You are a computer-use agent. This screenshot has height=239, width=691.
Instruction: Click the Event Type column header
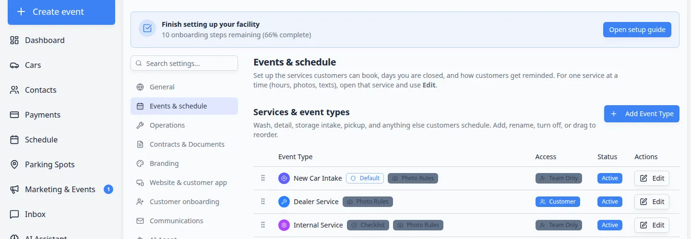295,157
